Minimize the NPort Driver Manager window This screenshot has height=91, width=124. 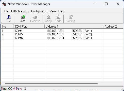(x=95, y=4)
